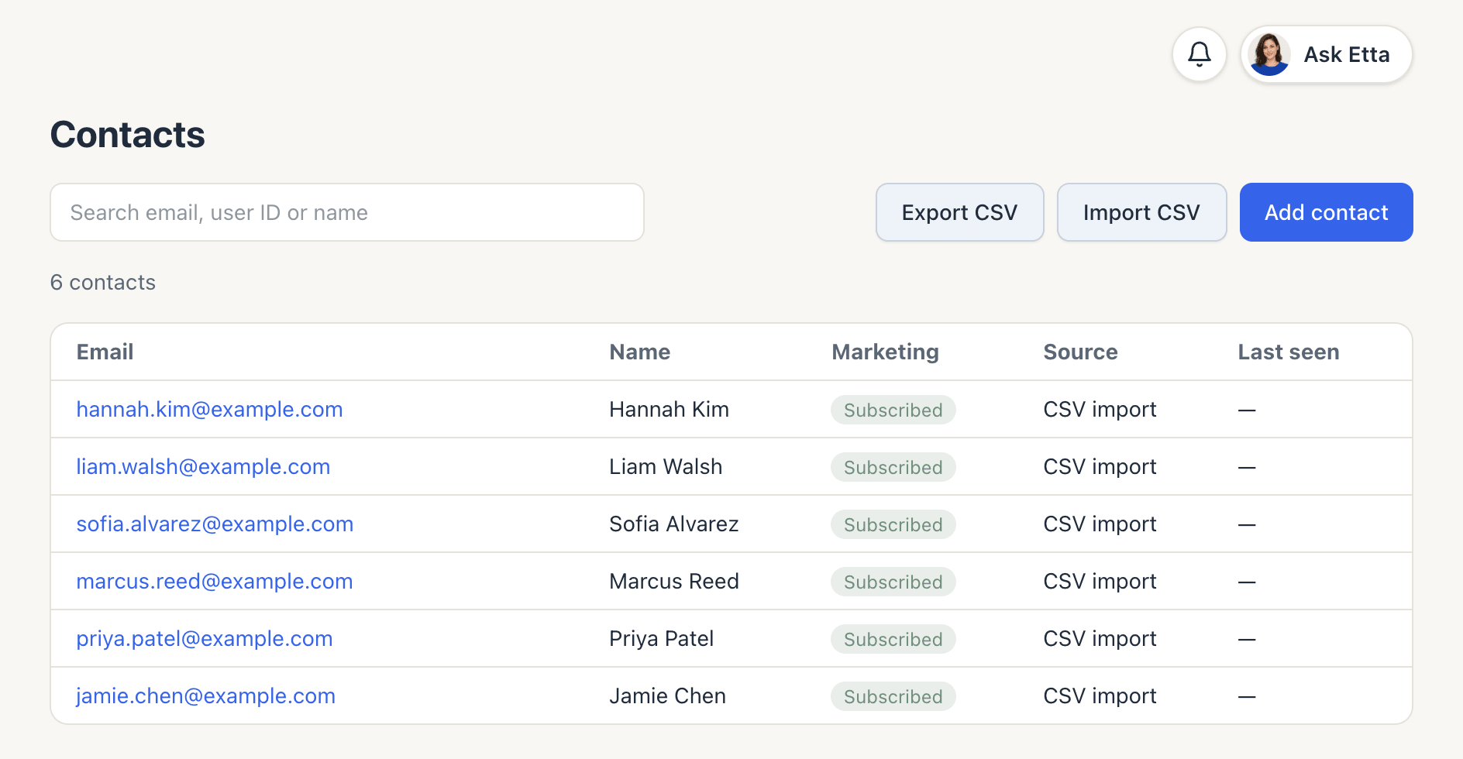Select the name Liam Walsh
Viewport: 1463px width, 759px height.
(x=666, y=466)
